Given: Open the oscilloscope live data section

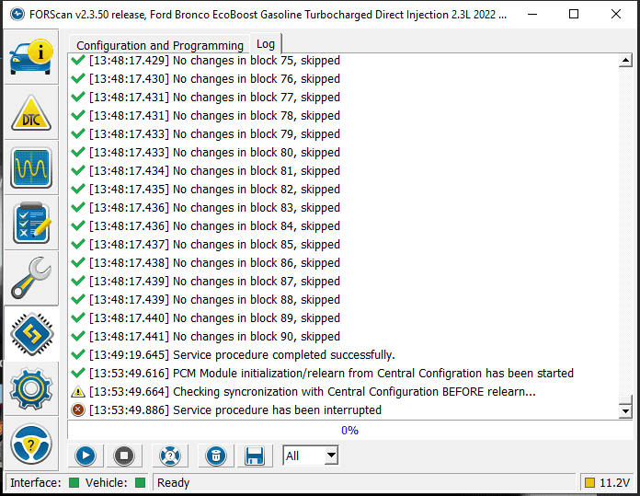Looking at the screenshot, I should (30, 167).
